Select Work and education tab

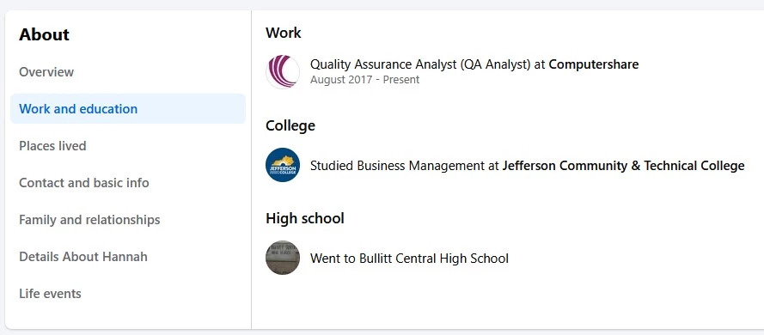click(x=128, y=108)
